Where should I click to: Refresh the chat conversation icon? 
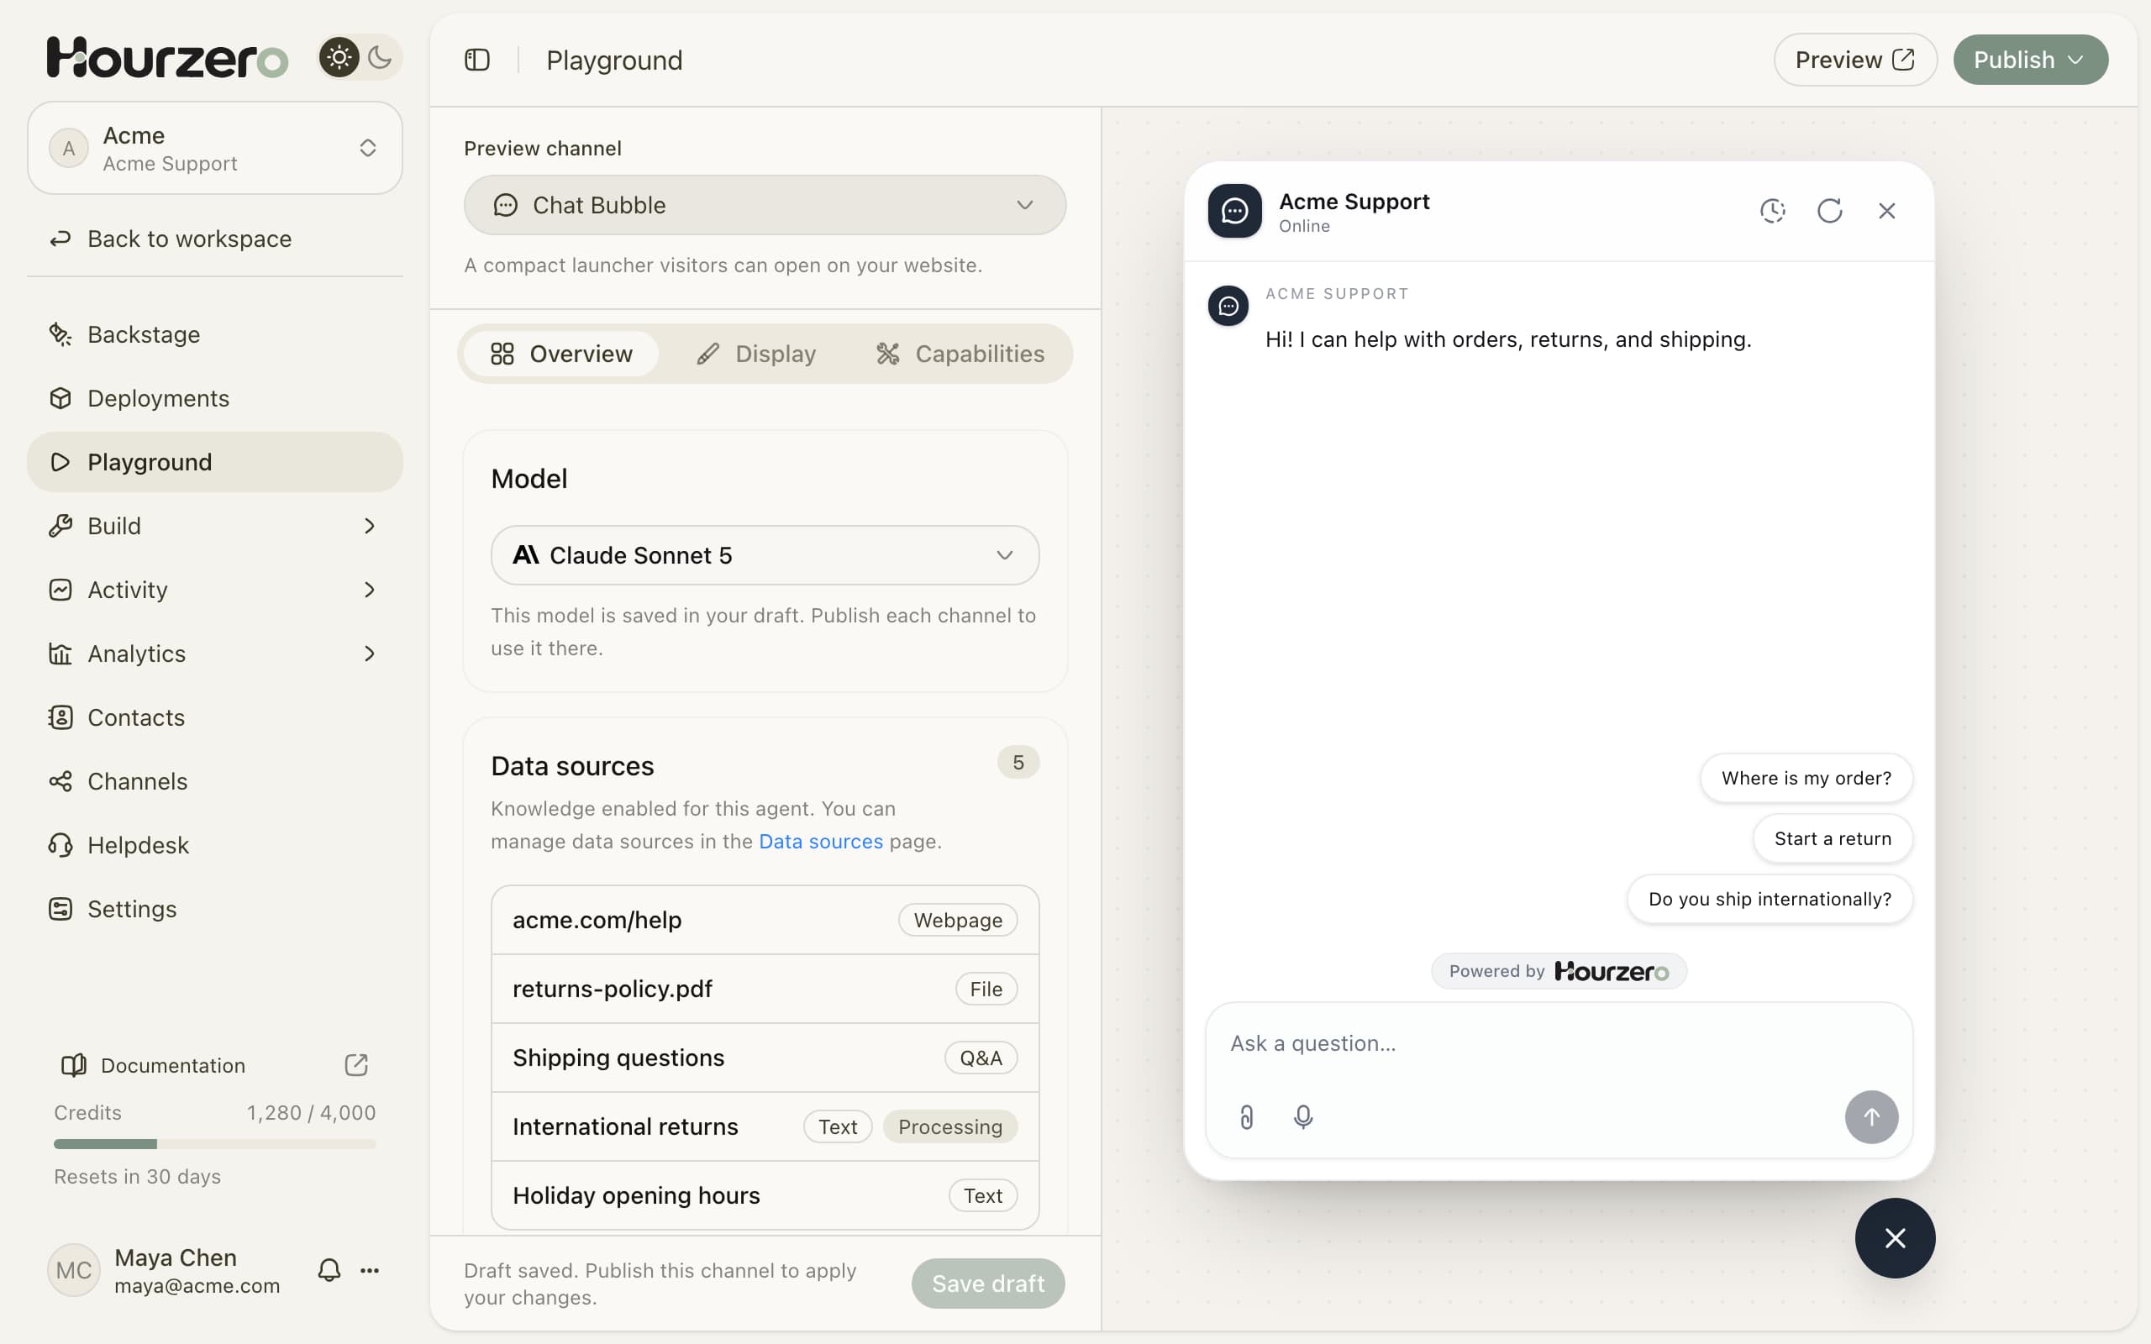click(x=1829, y=211)
